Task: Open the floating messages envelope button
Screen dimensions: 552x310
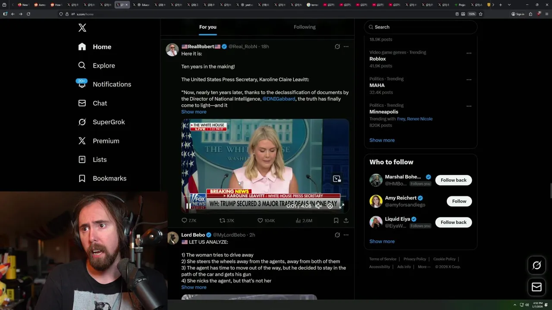Action: pos(536,287)
